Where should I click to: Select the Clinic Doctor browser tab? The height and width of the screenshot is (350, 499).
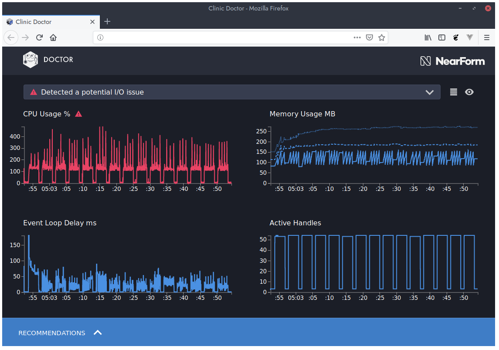(51, 22)
